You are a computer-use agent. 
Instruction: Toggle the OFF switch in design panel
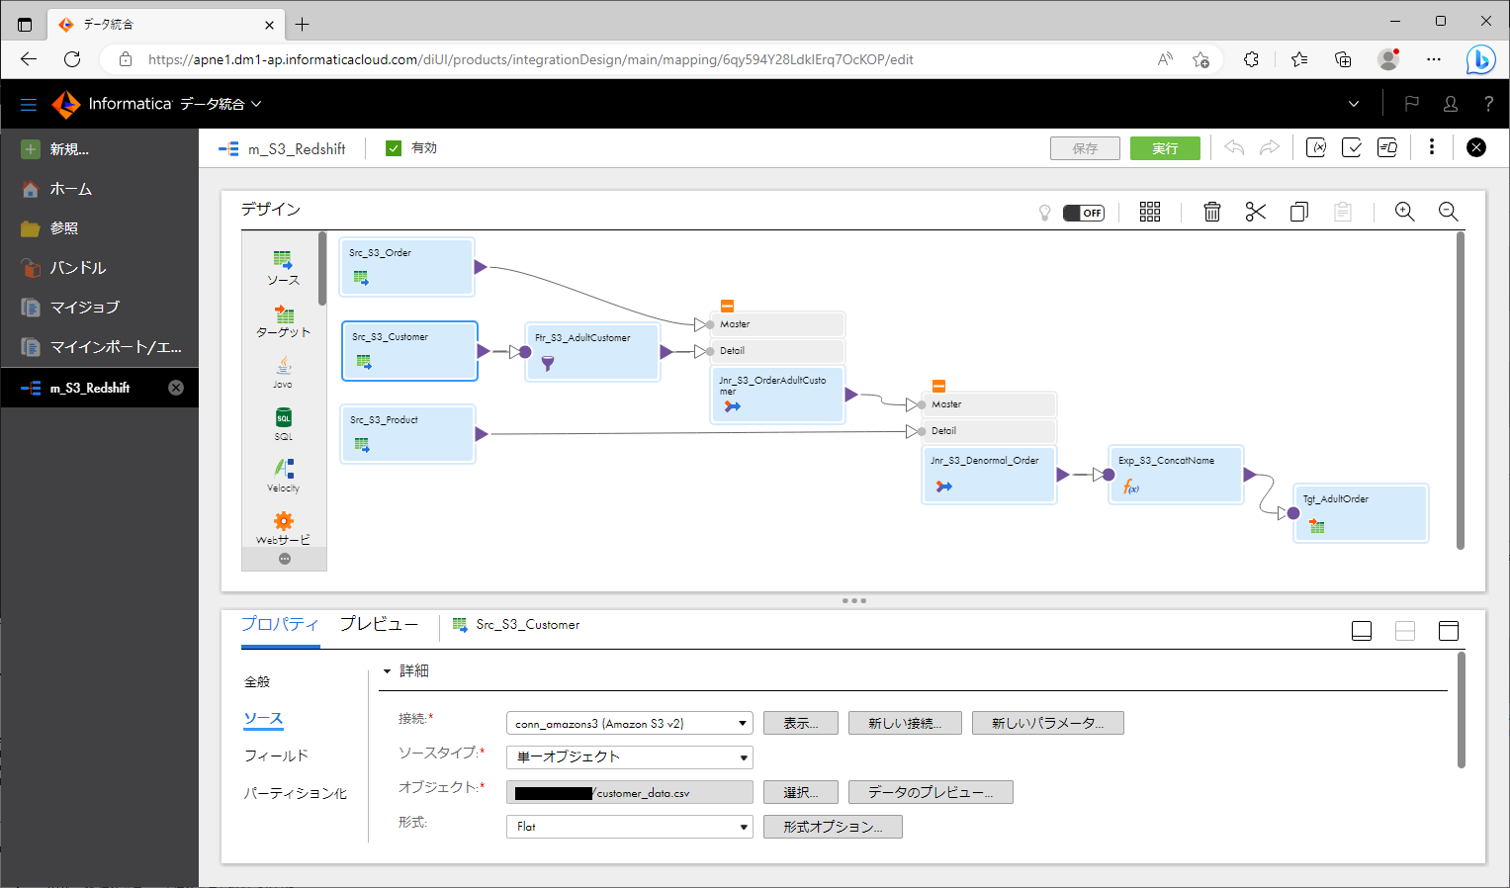(x=1084, y=212)
